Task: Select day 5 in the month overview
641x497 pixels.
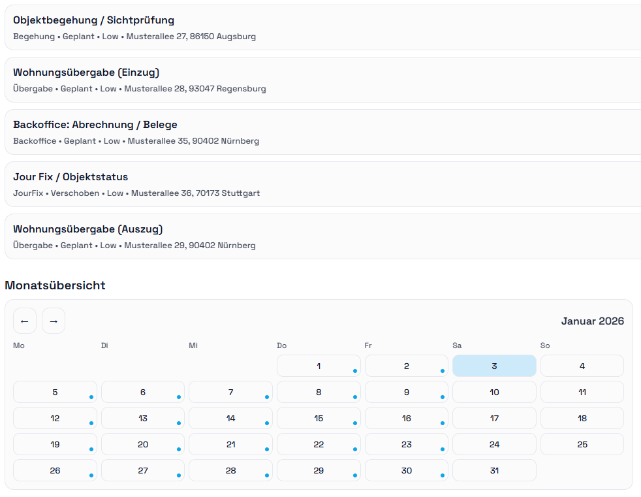Action: (x=55, y=393)
